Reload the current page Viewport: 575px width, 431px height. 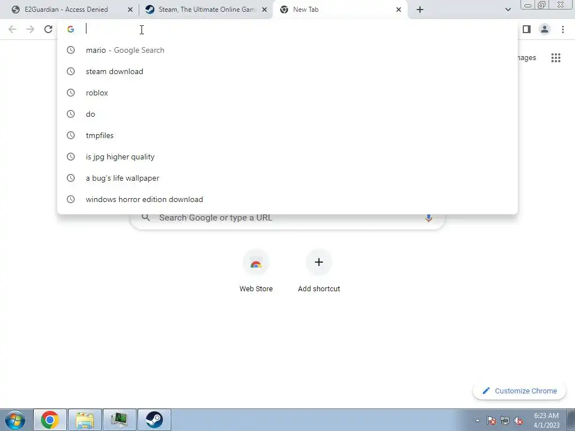click(48, 29)
